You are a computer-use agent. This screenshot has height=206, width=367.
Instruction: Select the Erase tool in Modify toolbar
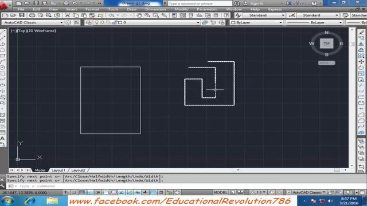point(361,33)
